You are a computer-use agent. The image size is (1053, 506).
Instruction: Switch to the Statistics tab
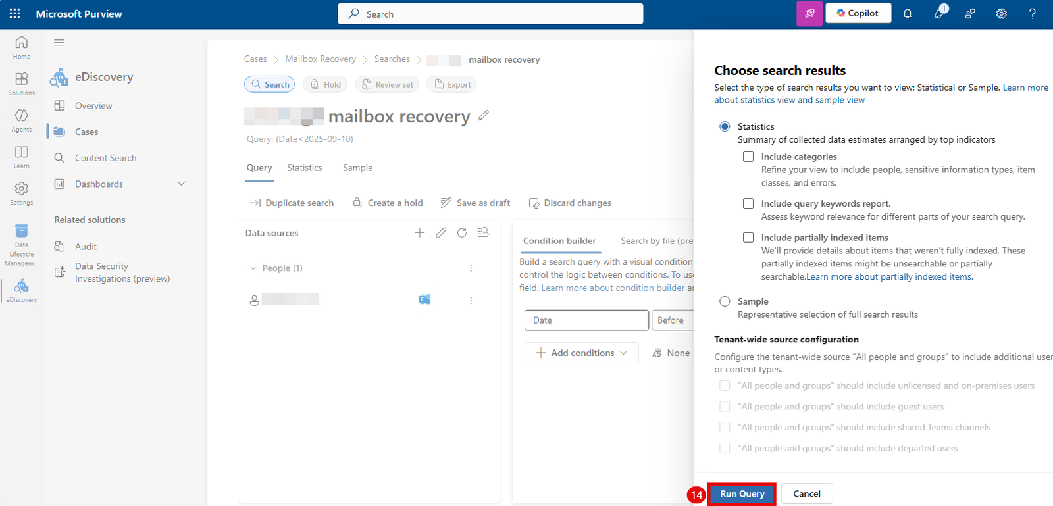(304, 168)
